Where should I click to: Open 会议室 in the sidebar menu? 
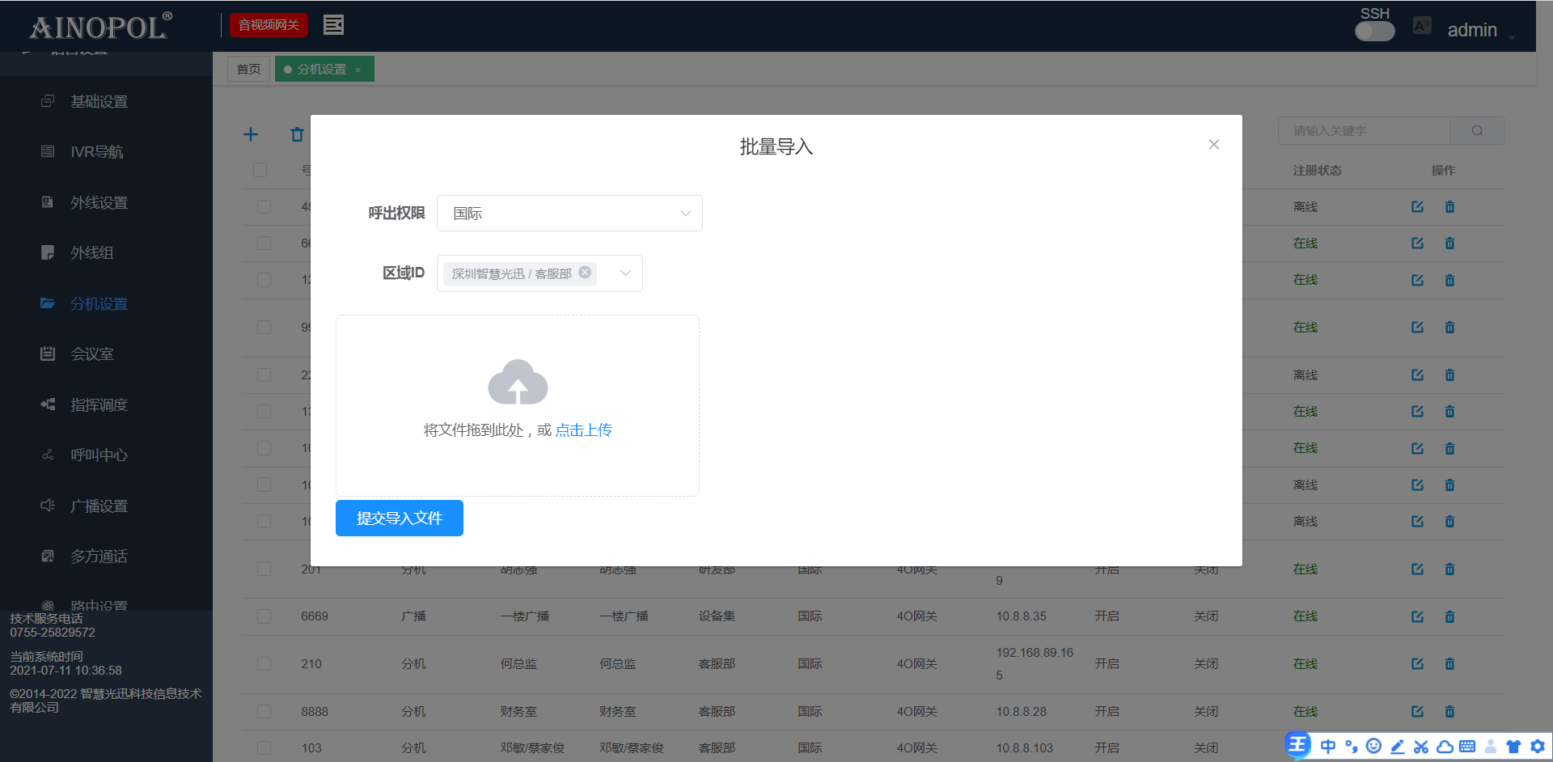91,354
